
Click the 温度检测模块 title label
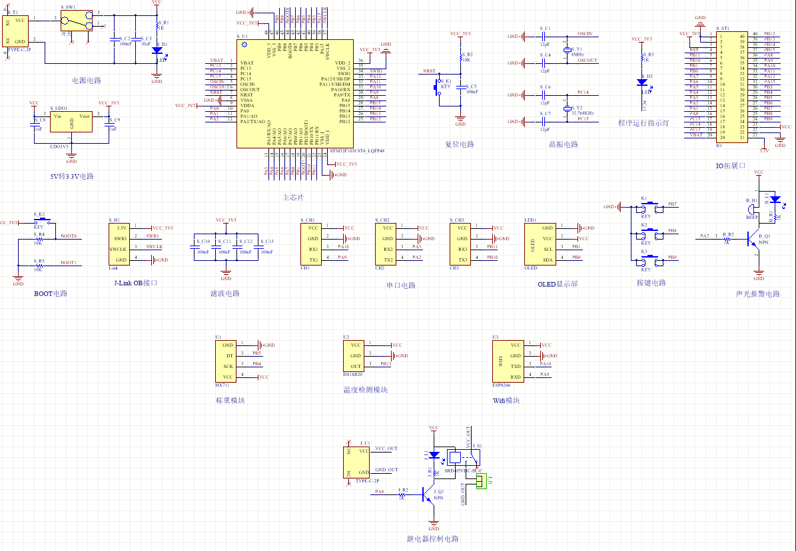pyautogui.click(x=366, y=390)
